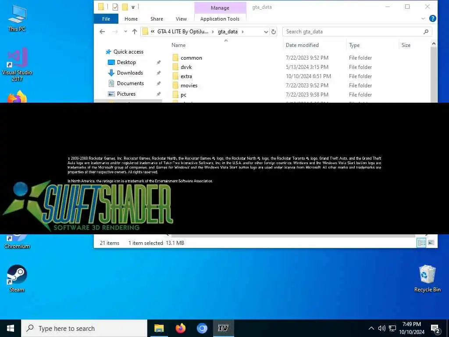Click the movies folder icon
449x337 pixels.
tap(175, 86)
